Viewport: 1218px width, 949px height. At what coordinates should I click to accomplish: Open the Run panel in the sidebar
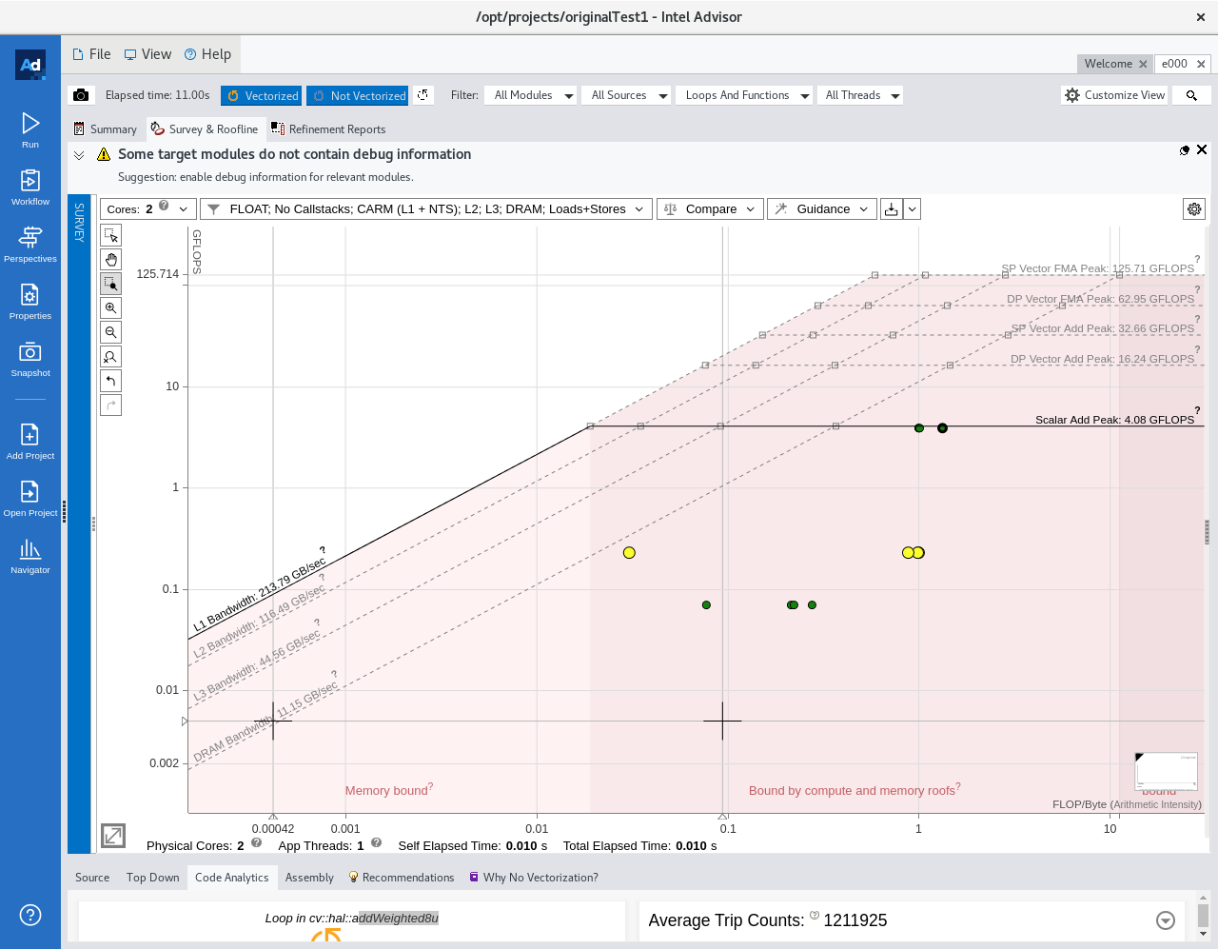pyautogui.click(x=30, y=129)
